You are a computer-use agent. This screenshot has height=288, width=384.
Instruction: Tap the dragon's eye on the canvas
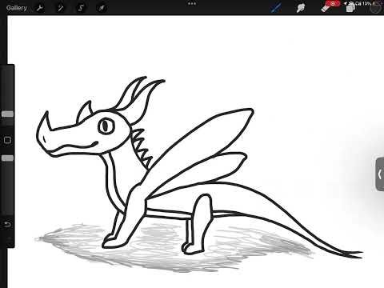(x=106, y=126)
